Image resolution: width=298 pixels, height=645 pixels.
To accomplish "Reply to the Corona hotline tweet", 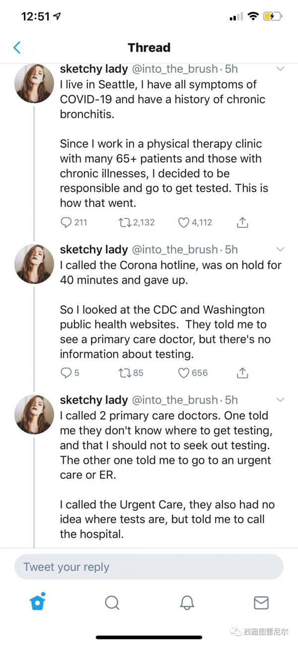I will click(66, 373).
